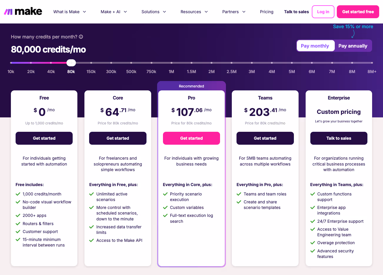Image resolution: width=383 pixels, height=275 pixels.
Task: Click checkmark next to Unlimited active scenarios
Action: tap(91, 194)
